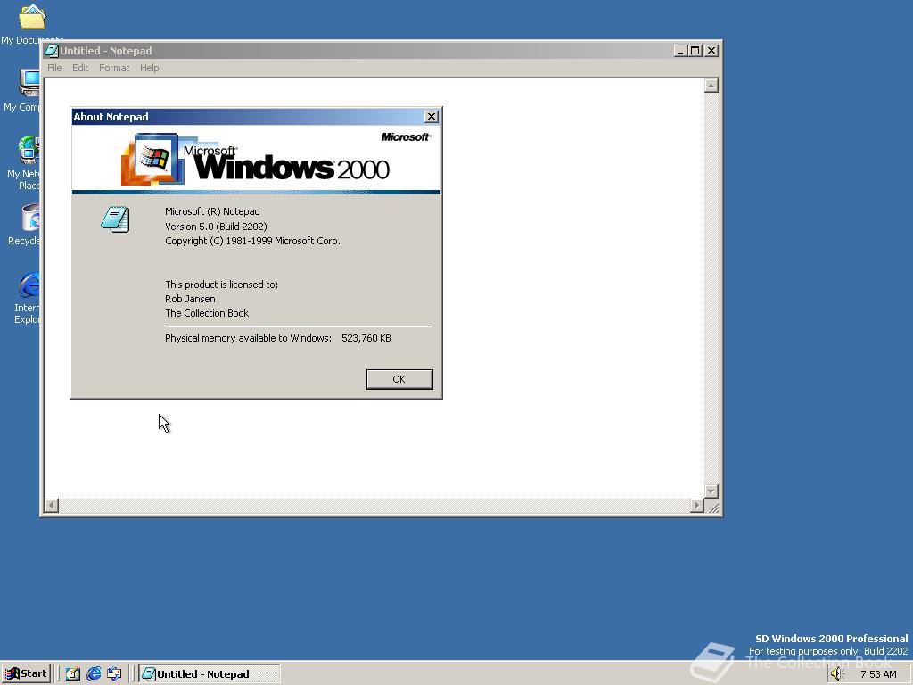Click the '523,760 KB' memory value

pos(366,338)
